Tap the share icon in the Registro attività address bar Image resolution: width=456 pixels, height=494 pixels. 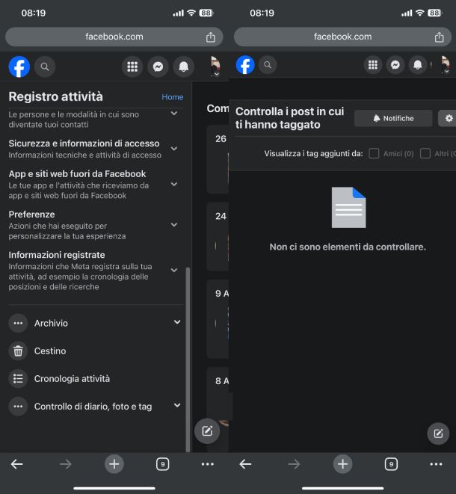tap(211, 37)
